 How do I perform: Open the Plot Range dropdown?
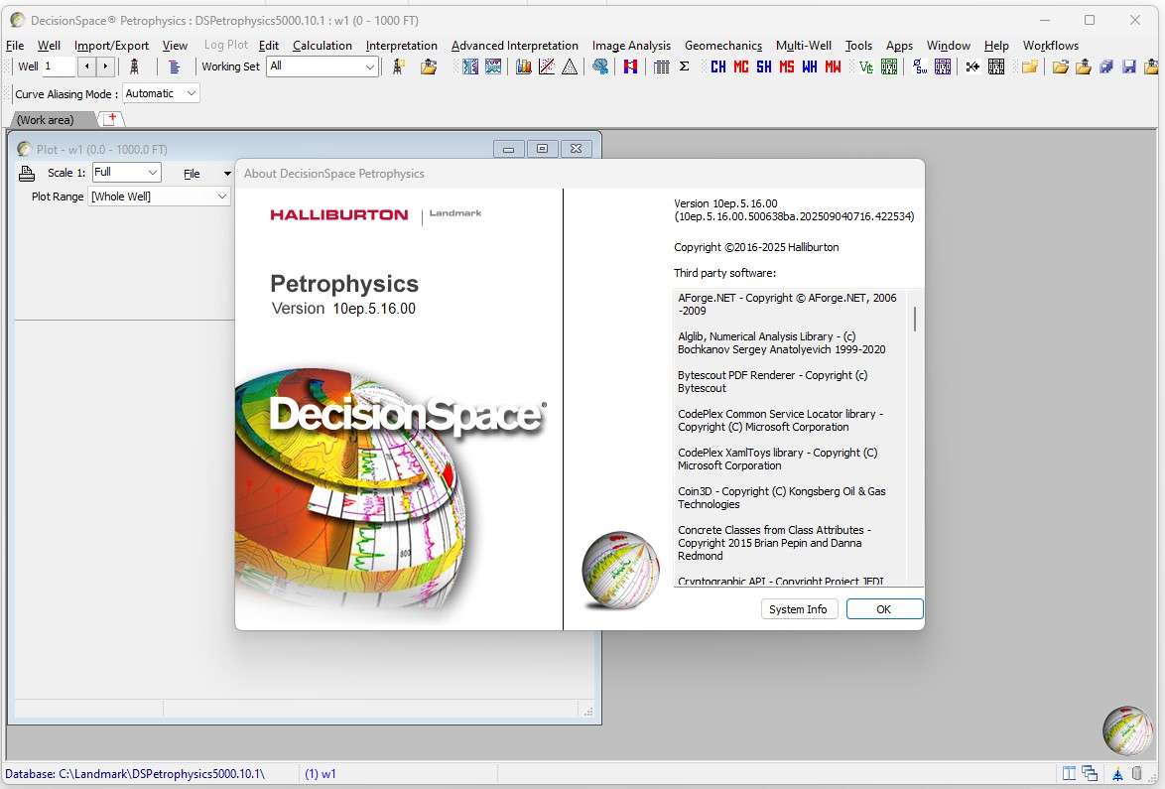click(221, 197)
